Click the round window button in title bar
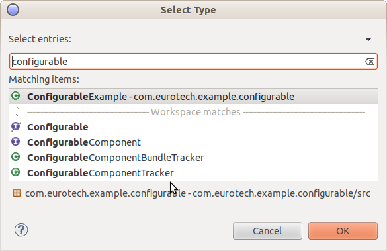Viewport: 387px width, 251px height. click(x=13, y=10)
